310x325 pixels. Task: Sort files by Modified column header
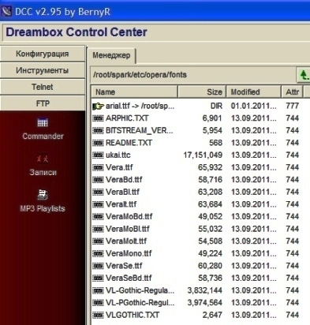(x=253, y=92)
